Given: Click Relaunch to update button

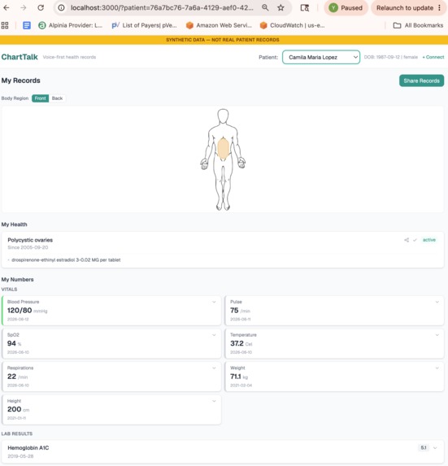Looking at the screenshot, I should pos(409,8).
